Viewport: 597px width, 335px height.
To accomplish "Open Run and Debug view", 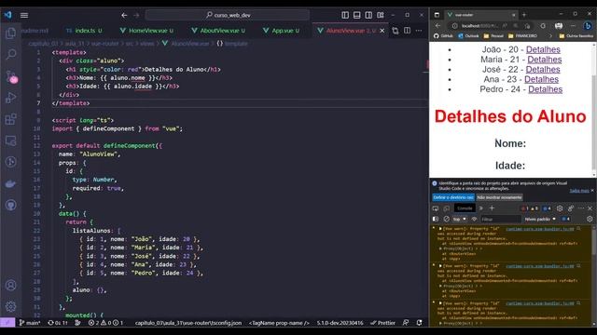I will pyautogui.click(x=10, y=98).
